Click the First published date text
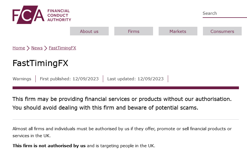Screen dimensions: 247x150 (69, 79)
